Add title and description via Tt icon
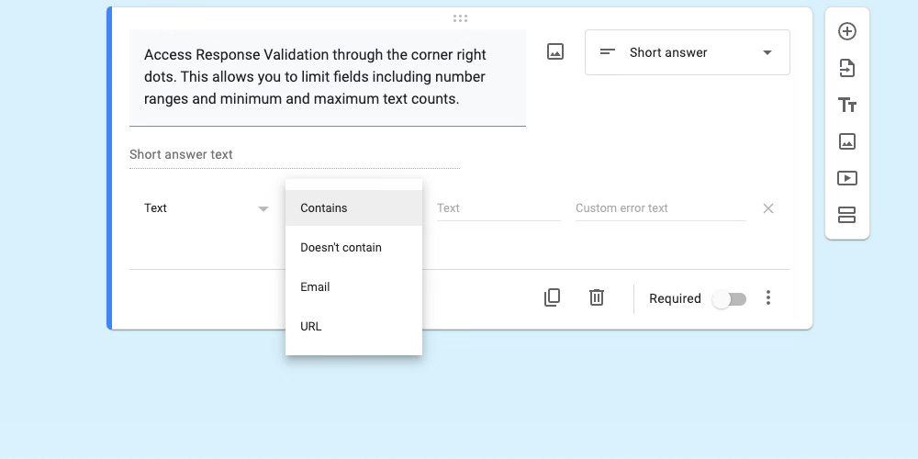This screenshot has width=918, height=459. pyautogui.click(x=847, y=106)
